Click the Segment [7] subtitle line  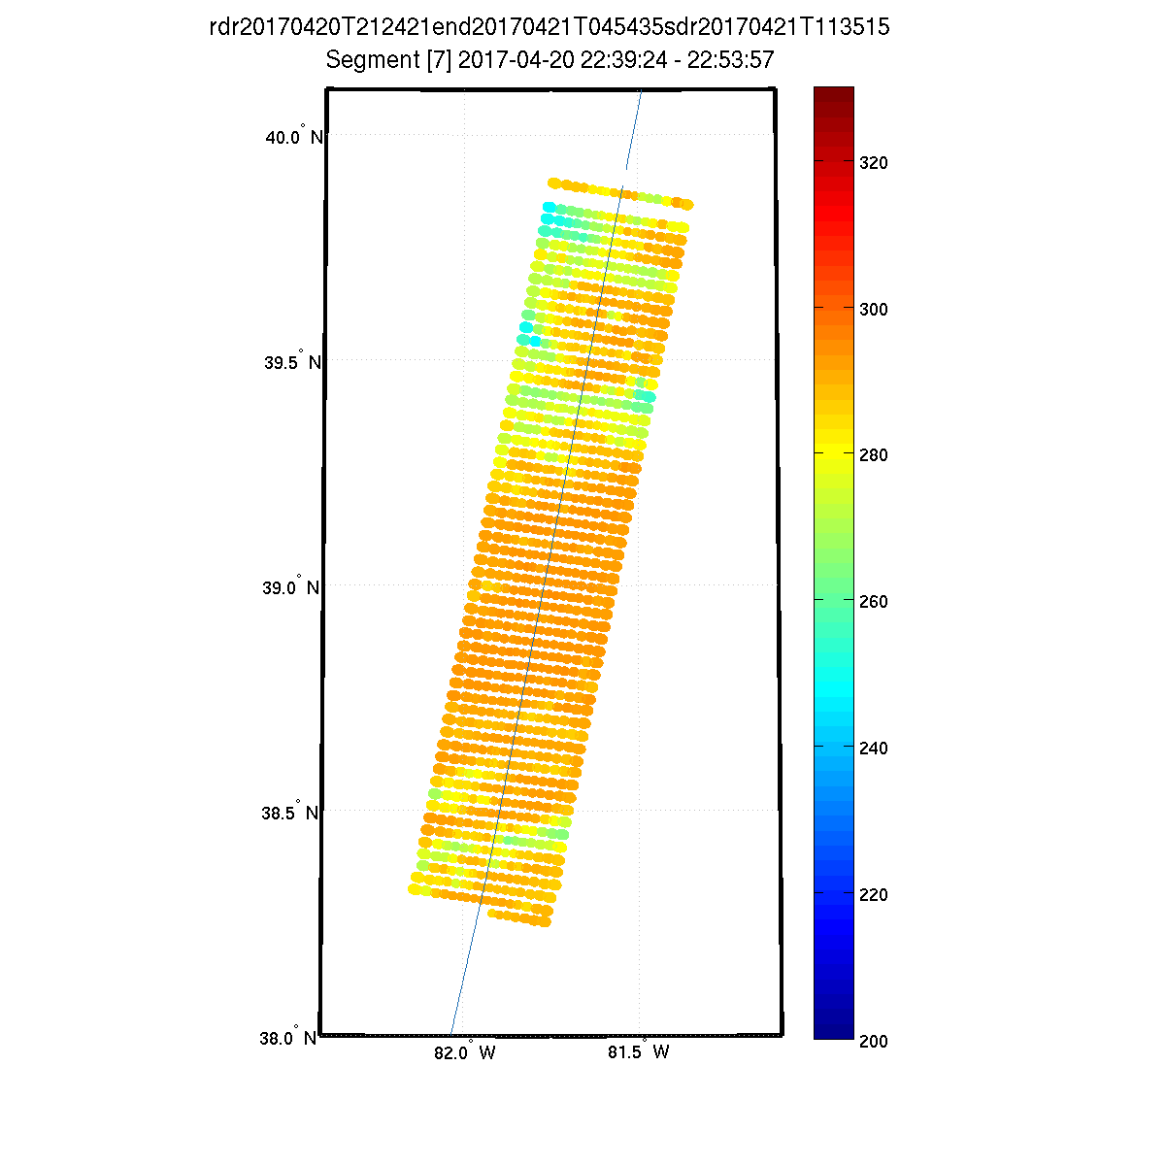tap(549, 60)
